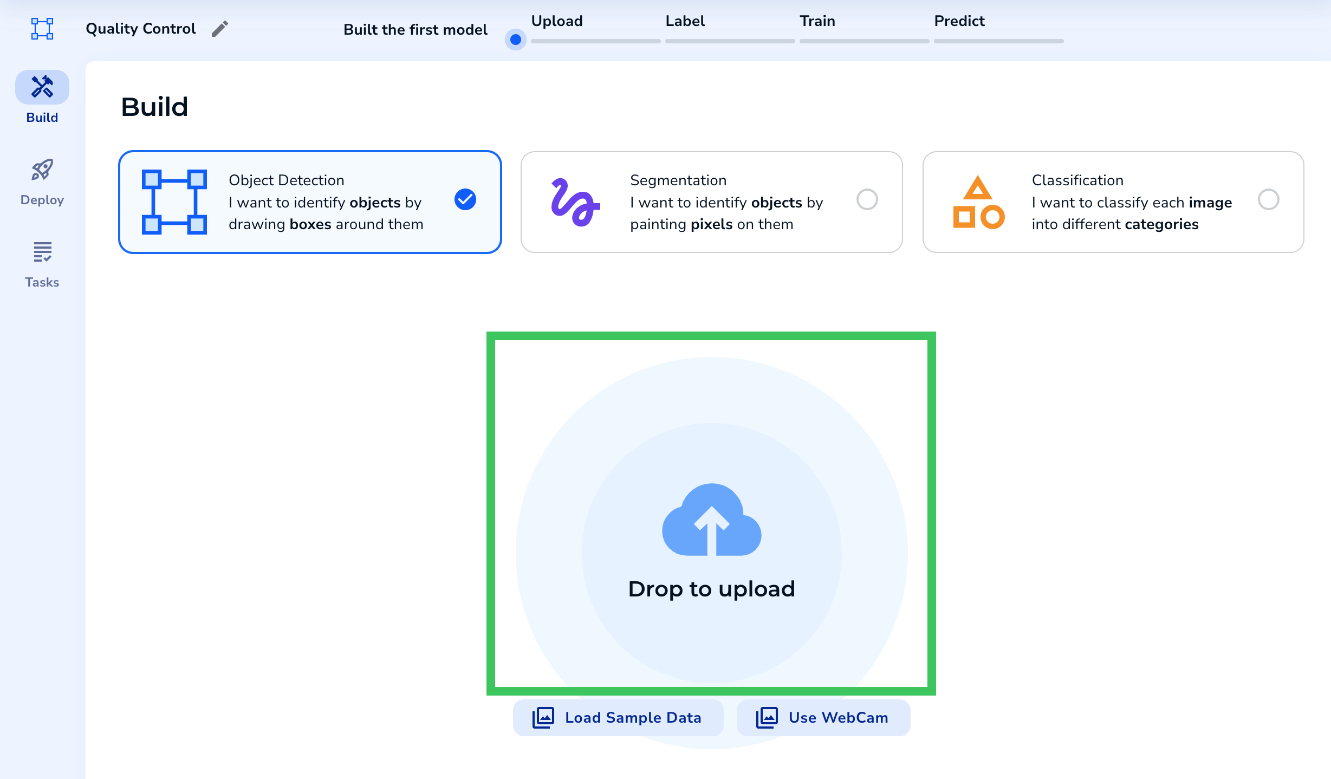The height and width of the screenshot is (779, 1331).
Task: Click the bounding-box logo in top-left corner
Action: click(42, 29)
